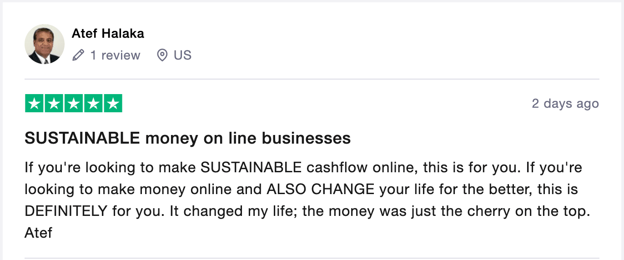624x260 pixels.
Task: Click the pencil icon beside review count
Action: 78,55
